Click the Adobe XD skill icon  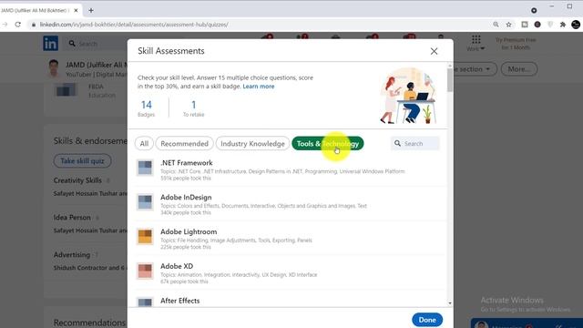coord(145,271)
